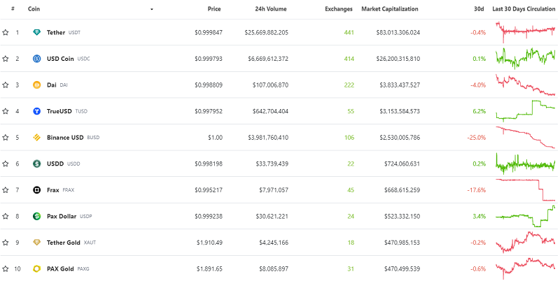Click the Tether Gold logo icon
The width and height of the screenshot is (560, 281).
pyautogui.click(x=37, y=243)
